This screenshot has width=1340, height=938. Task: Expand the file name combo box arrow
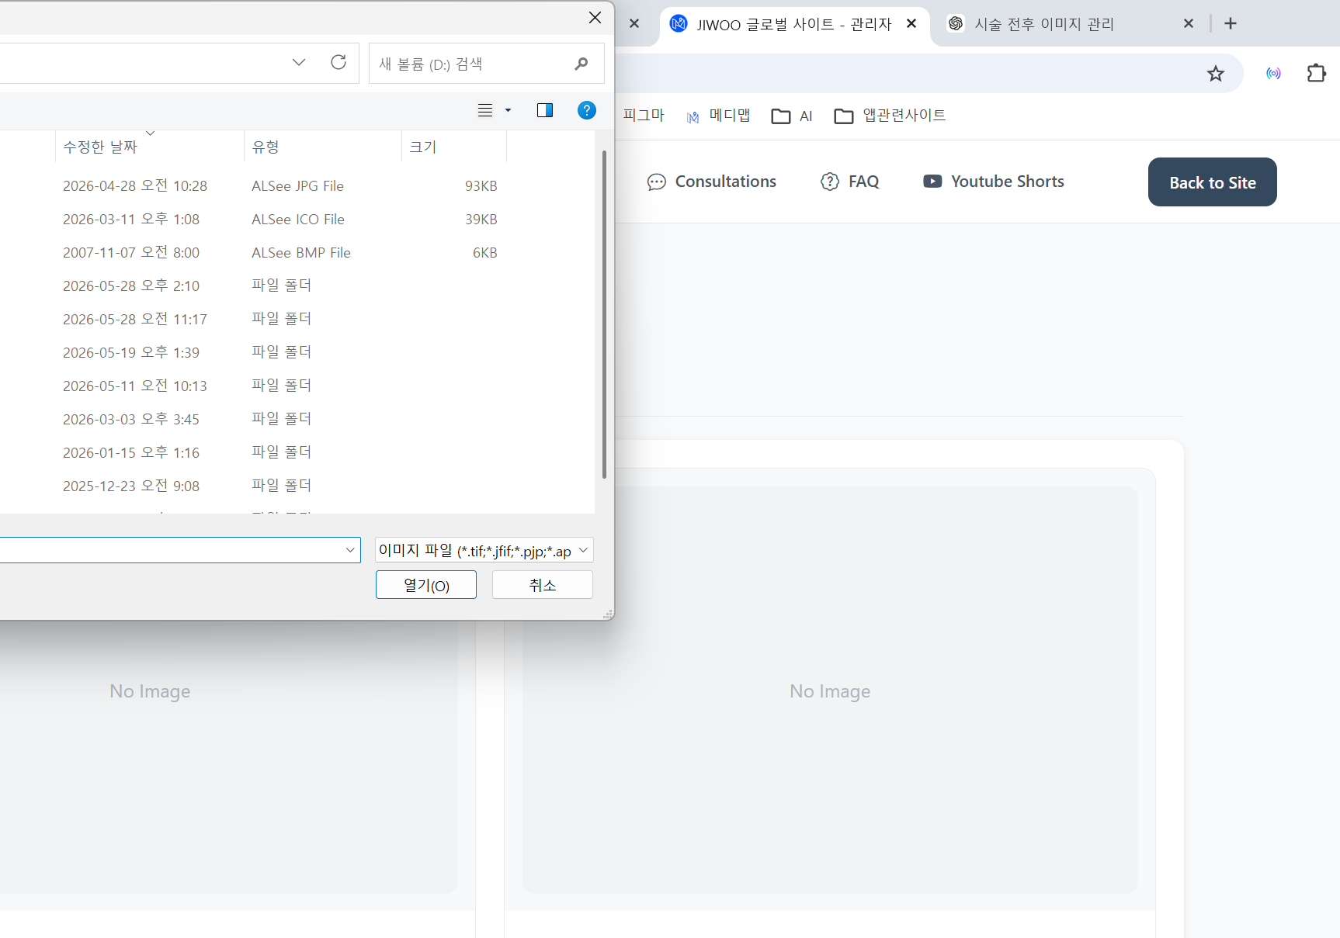click(x=350, y=550)
